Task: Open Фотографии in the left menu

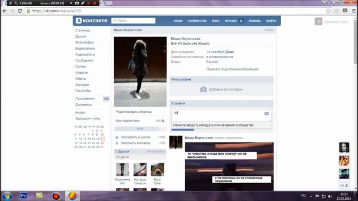Action: point(84,42)
